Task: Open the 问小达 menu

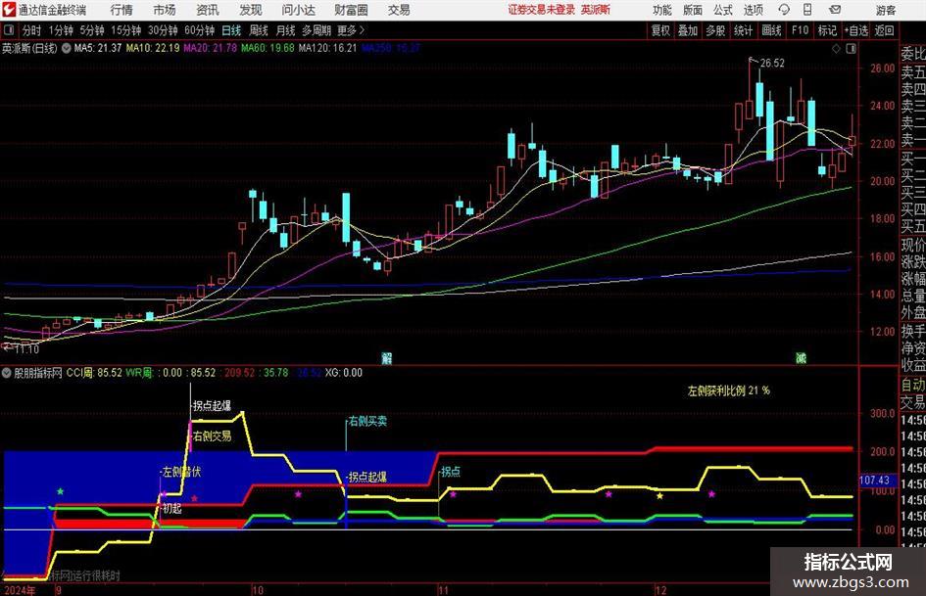Action: click(x=298, y=10)
